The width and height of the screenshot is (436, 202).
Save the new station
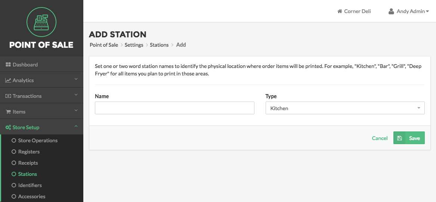[x=409, y=138]
